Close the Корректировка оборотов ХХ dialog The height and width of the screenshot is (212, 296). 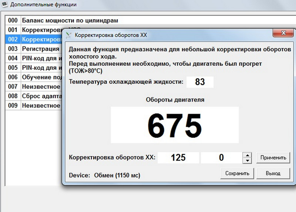pyautogui.click(x=282, y=34)
